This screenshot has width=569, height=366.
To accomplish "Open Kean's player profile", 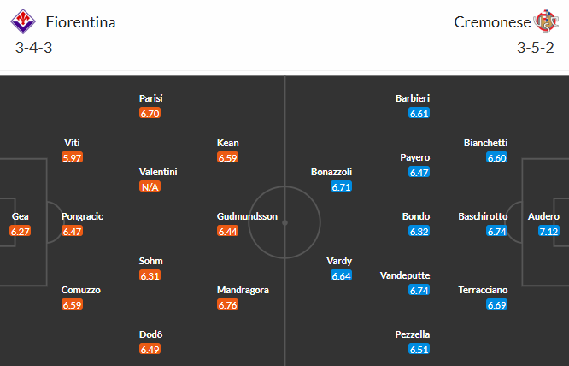I will click(227, 143).
